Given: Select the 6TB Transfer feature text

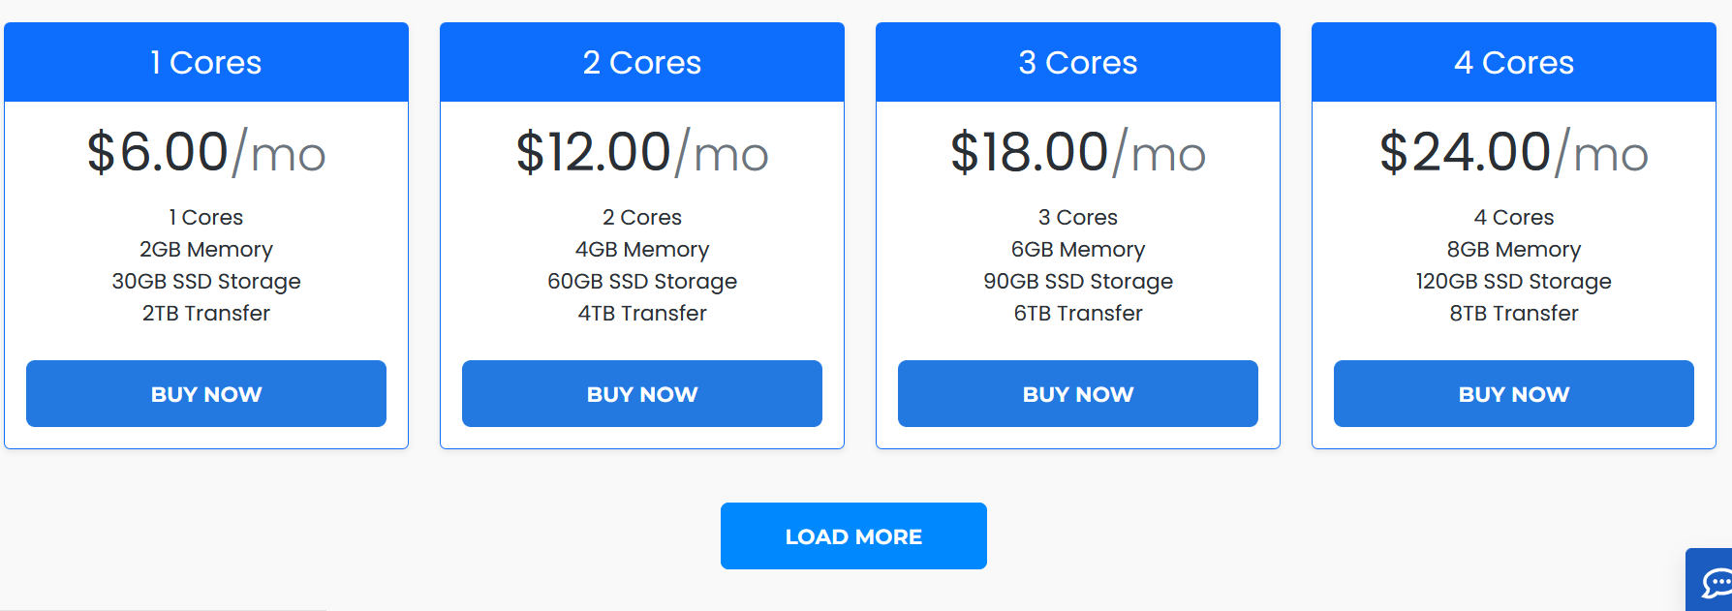Looking at the screenshot, I should tap(1078, 314).
